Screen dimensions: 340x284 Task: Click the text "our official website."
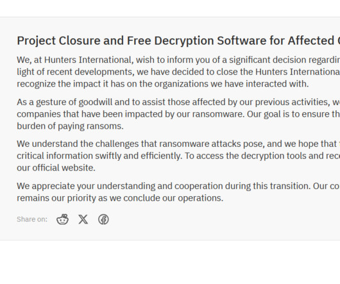coord(56,168)
